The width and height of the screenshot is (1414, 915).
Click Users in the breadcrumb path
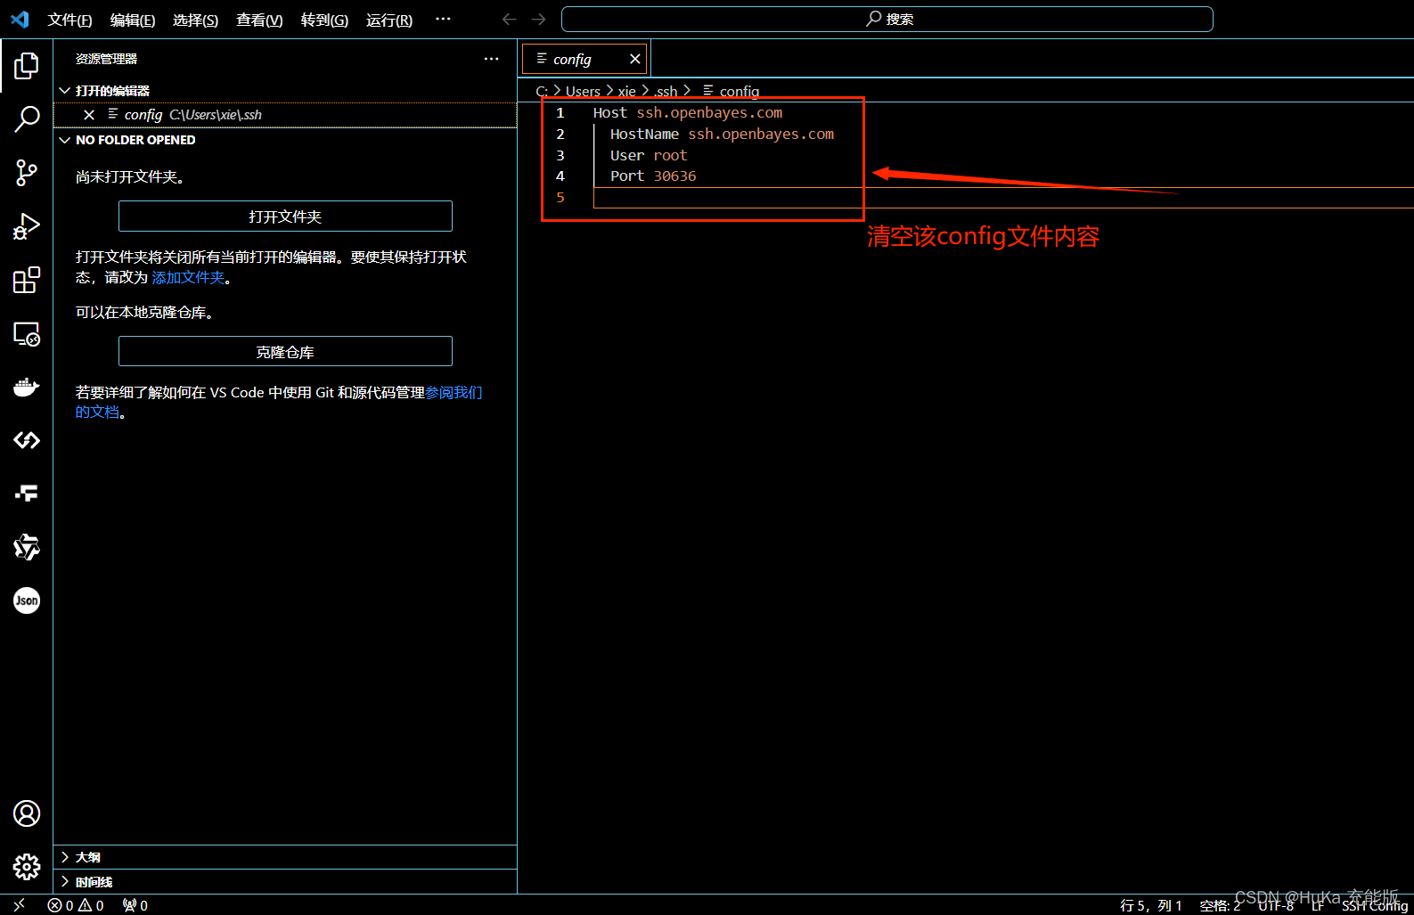(x=583, y=91)
